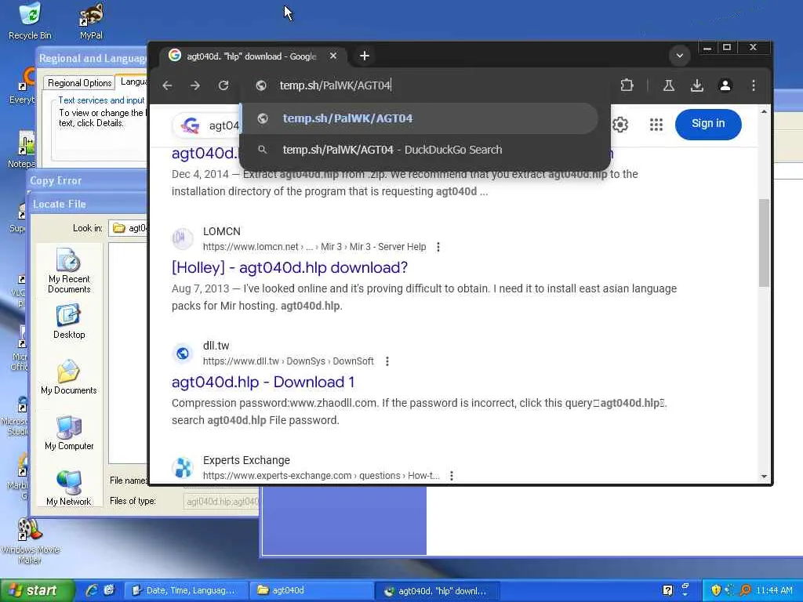The image size is (803, 602).
Task: Select temp.sh/PalWK/AGT04 URL suggestion
Action: tap(420, 119)
